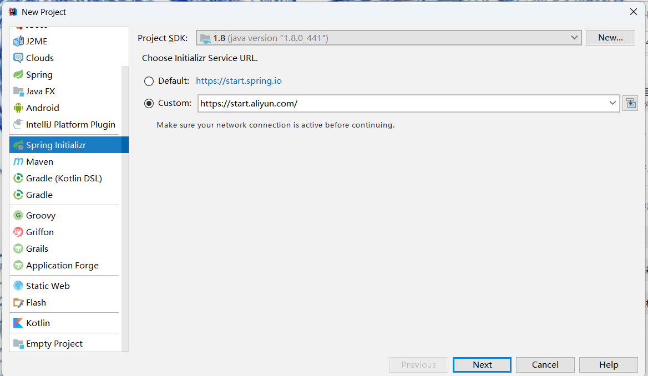Click the Grails icon
The height and width of the screenshot is (376, 648).
[x=18, y=248]
